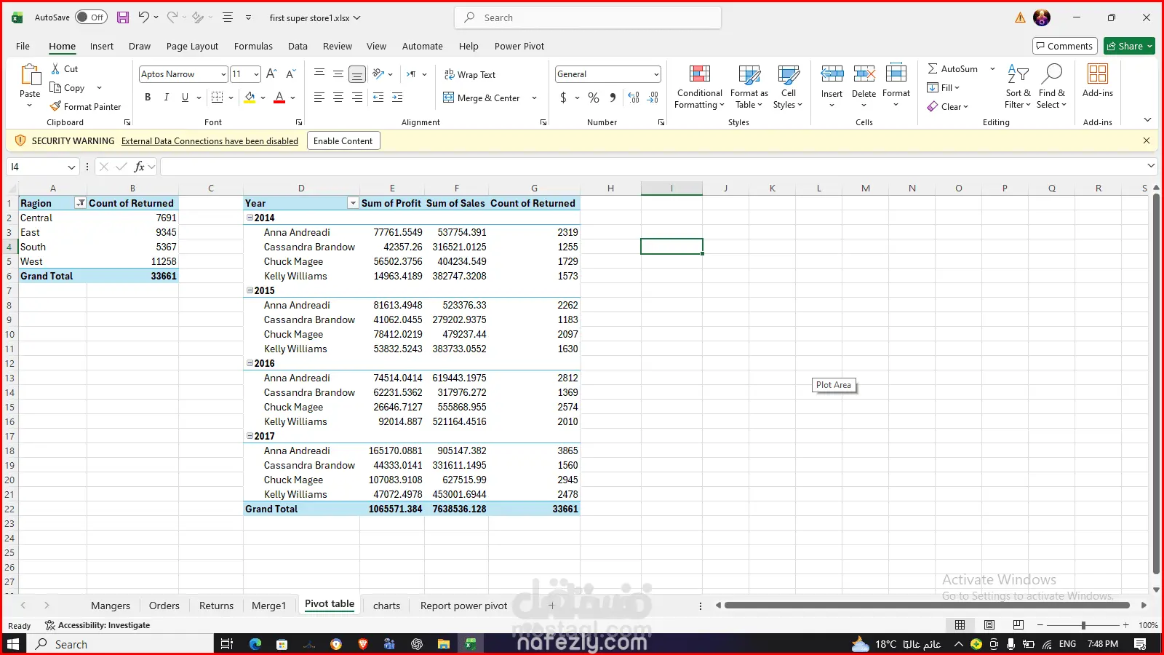1164x655 pixels.
Task: Click the Percent Style icon
Action: (x=594, y=98)
